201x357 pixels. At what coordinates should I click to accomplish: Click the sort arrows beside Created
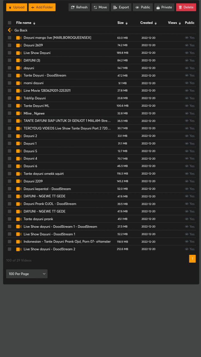tap(156, 23)
